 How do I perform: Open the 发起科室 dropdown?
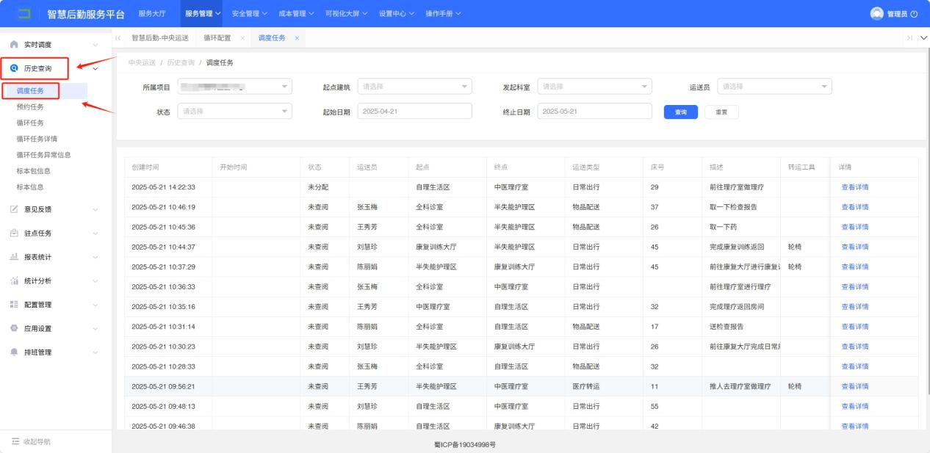594,87
